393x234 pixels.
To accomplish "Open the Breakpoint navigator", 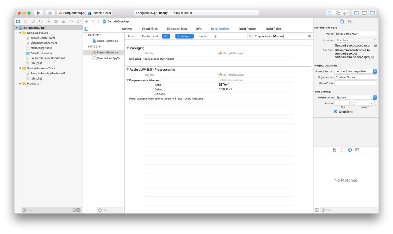I will coord(71,21).
